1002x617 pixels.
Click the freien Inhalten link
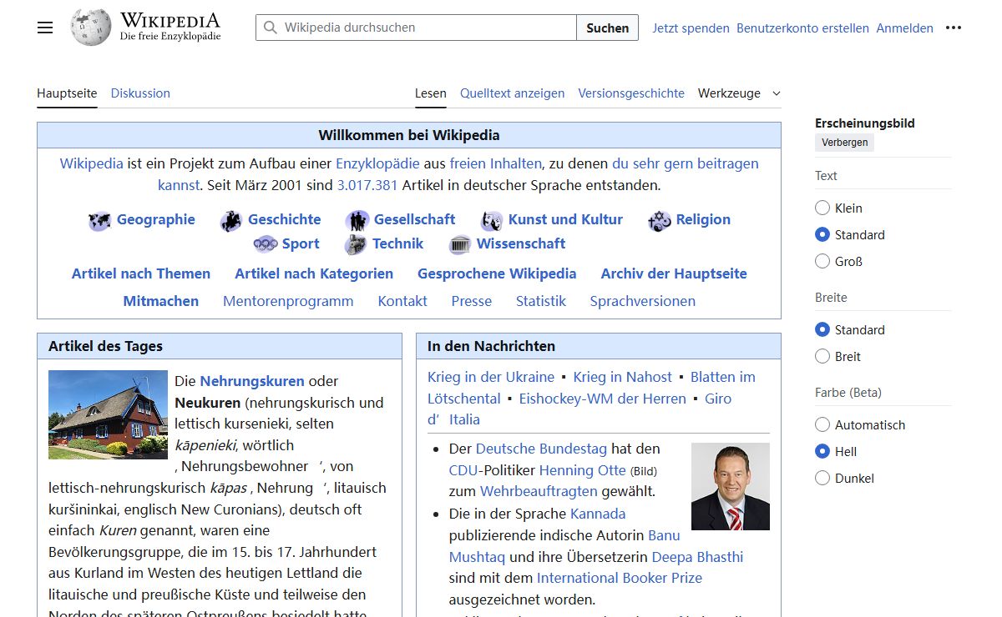(496, 163)
